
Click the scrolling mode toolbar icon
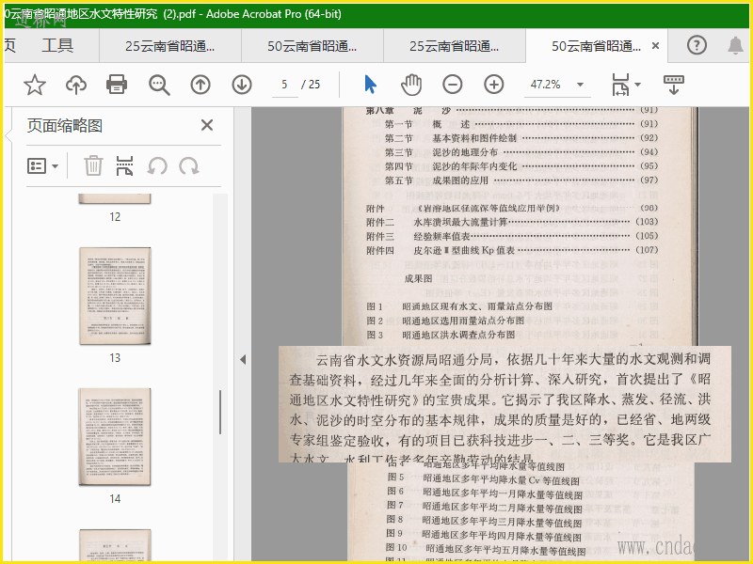coord(674,85)
